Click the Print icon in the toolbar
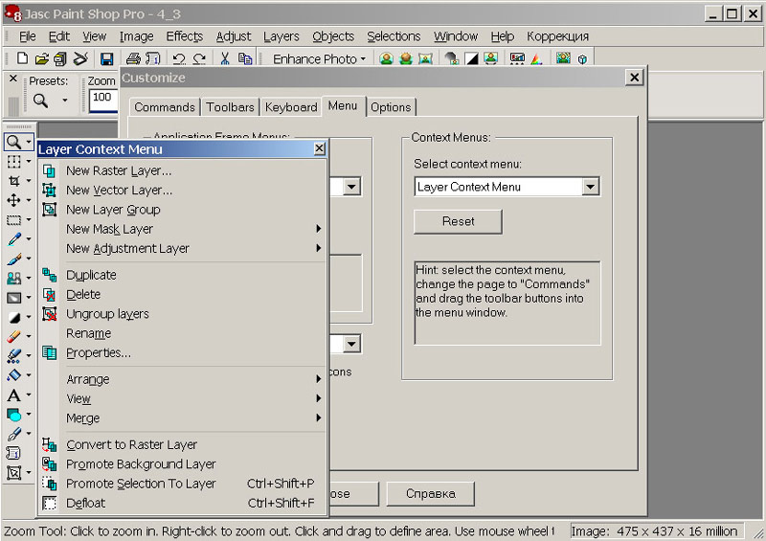Viewport: 766px width, 541px height. click(133, 59)
